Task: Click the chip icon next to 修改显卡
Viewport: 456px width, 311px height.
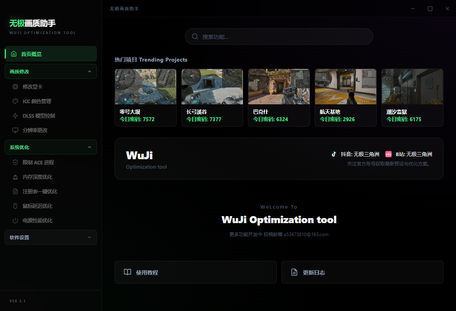Action: pos(15,87)
